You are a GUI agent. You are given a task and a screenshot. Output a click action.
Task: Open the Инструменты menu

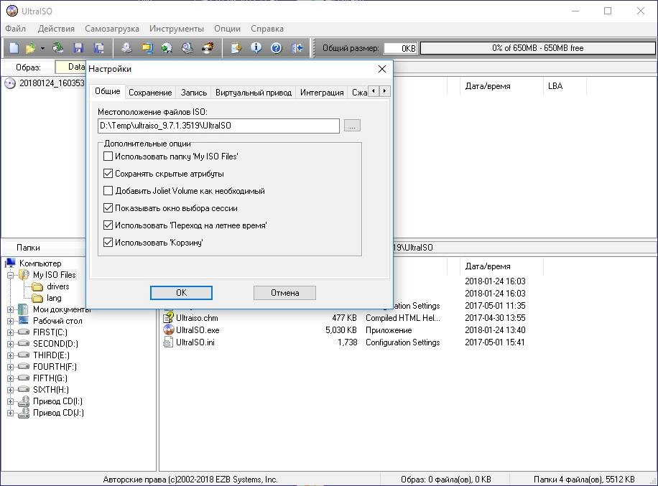[177, 29]
